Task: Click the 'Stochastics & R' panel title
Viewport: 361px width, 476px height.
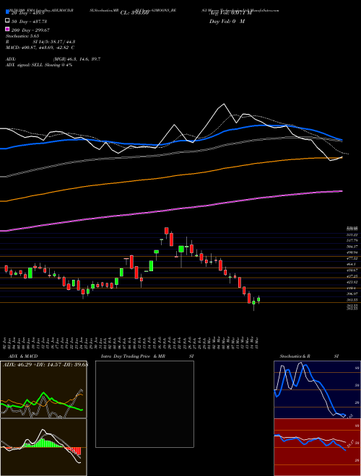Action: click(295, 356)
